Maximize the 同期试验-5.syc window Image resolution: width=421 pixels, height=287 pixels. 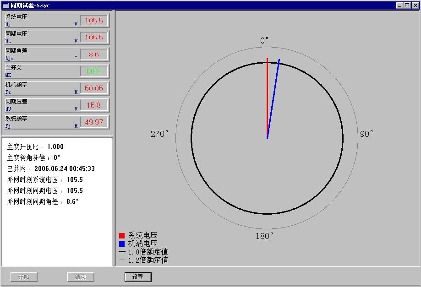[x=407, y=5]
